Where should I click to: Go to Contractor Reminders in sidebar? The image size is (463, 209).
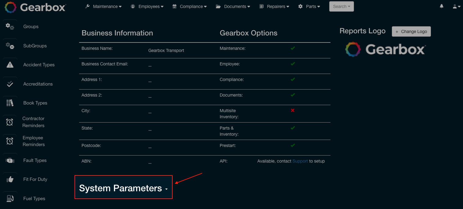click(34, 122)
